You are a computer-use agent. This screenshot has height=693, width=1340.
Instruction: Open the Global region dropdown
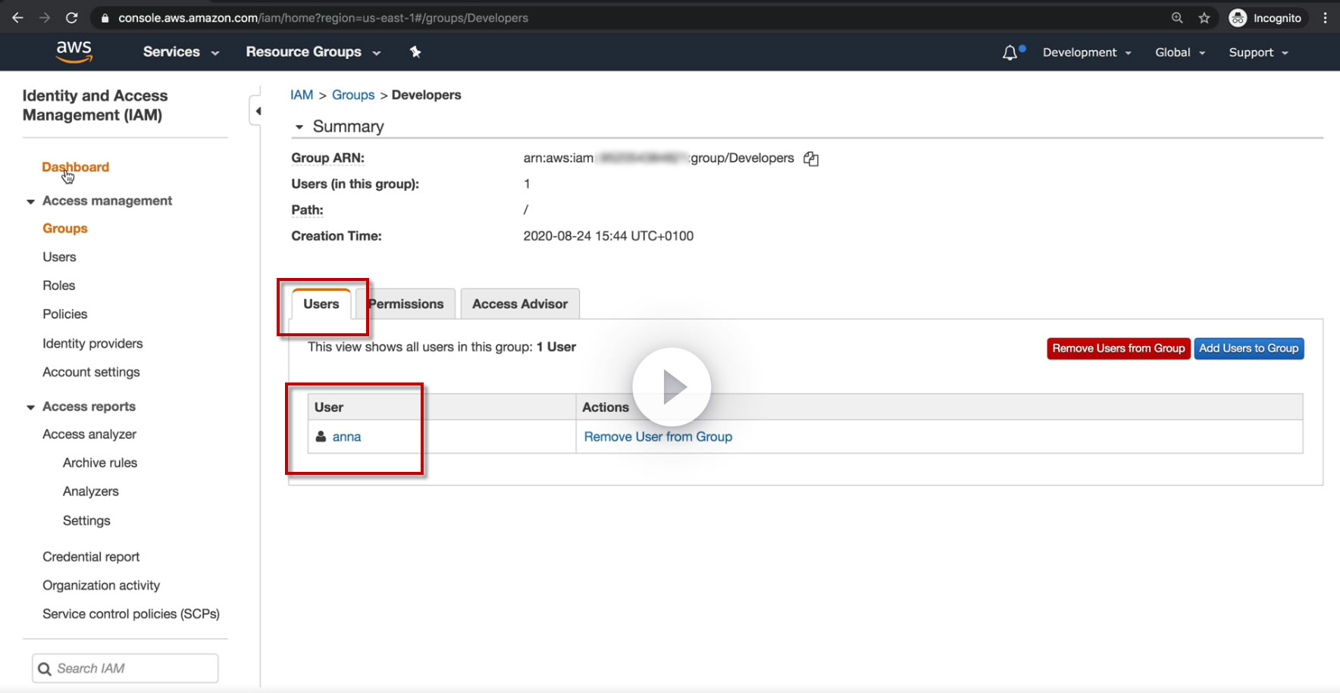point(1180,52)
